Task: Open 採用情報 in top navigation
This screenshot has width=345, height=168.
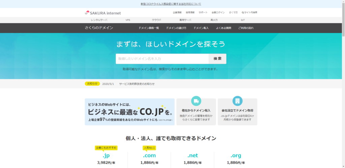Action: click(x=190, y=12)
